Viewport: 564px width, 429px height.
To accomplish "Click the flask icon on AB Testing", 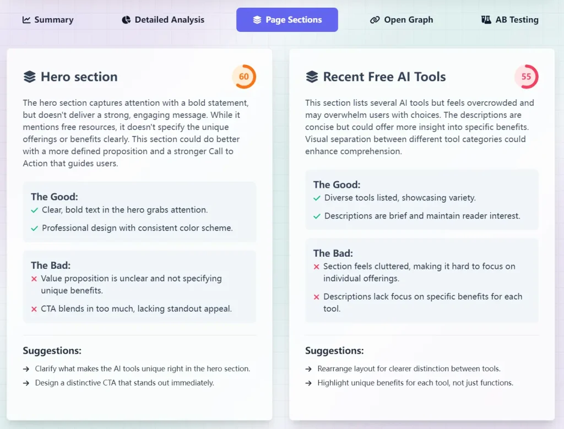I will [486, 19].
